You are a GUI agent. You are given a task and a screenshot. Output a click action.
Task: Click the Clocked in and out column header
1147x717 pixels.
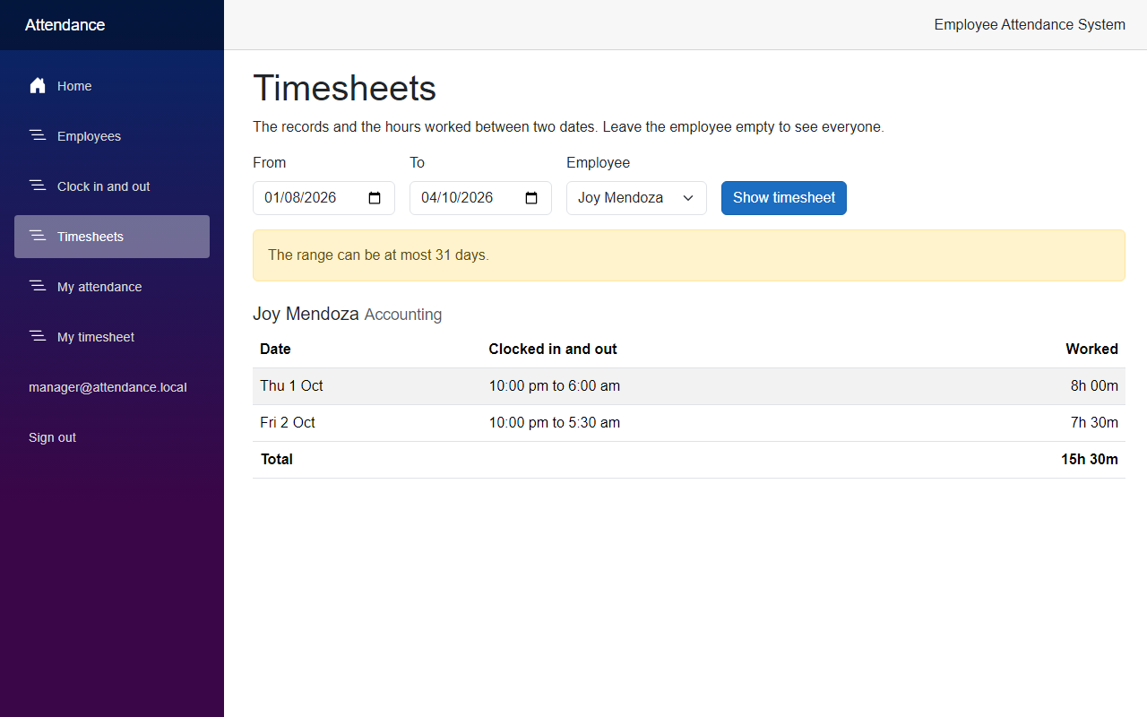point(553,350)
